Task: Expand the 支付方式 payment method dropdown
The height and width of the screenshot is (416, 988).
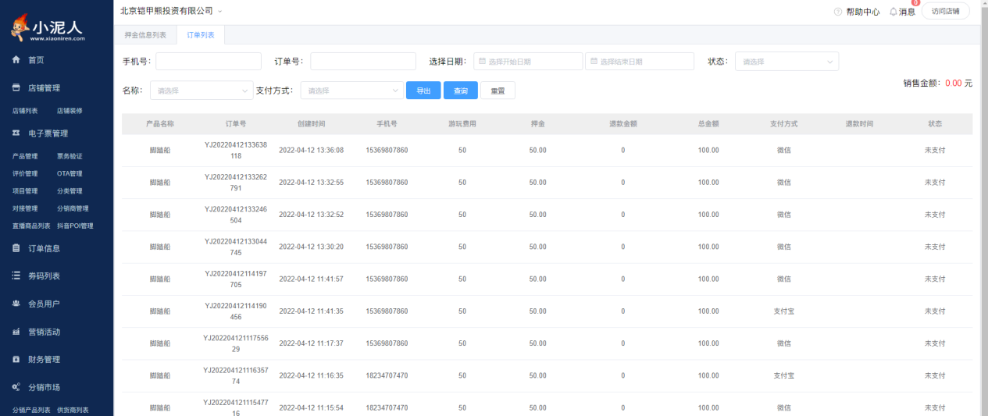Action: click(351, 91)
